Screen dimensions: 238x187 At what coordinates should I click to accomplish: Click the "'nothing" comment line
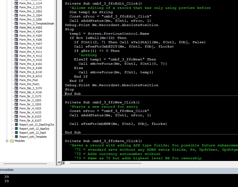tap(88, 55)
